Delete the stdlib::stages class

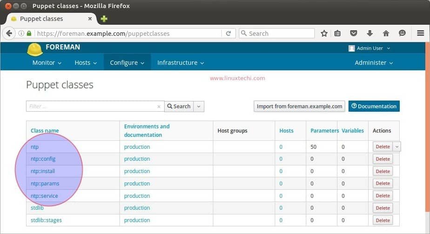383,221
